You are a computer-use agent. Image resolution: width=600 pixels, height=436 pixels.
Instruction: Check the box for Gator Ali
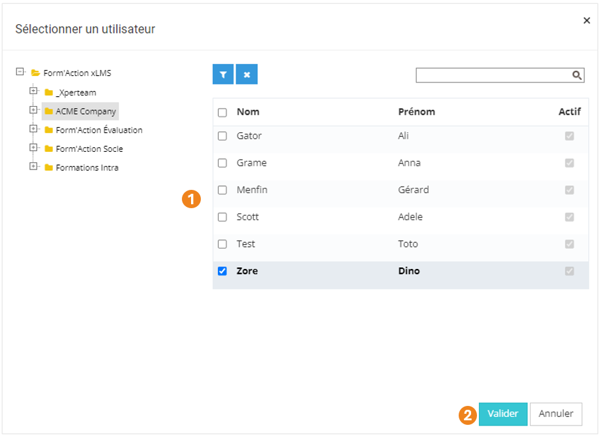click(222, 136)
